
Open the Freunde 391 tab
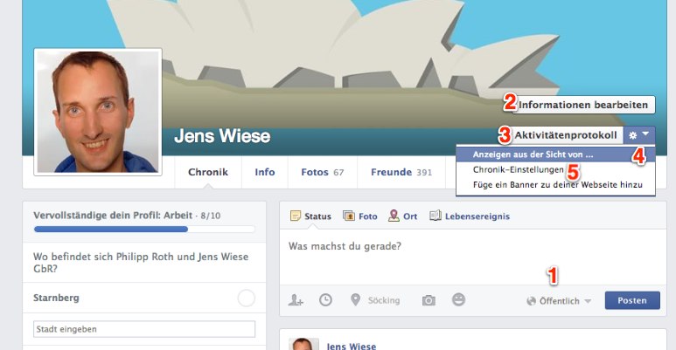(401, 172)
